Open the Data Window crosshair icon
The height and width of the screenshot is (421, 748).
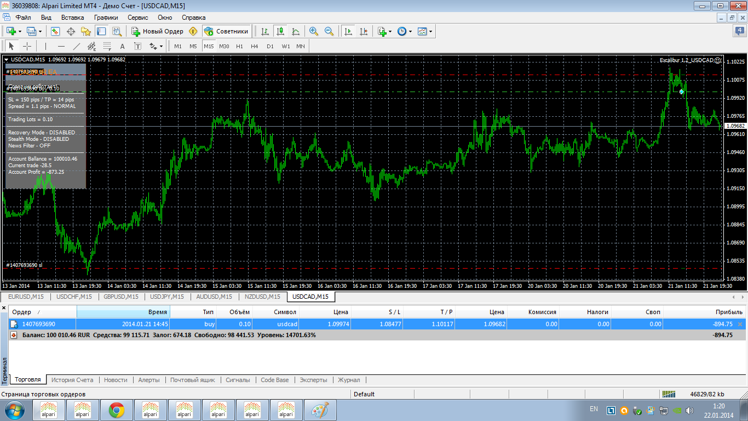coord(71,31)
